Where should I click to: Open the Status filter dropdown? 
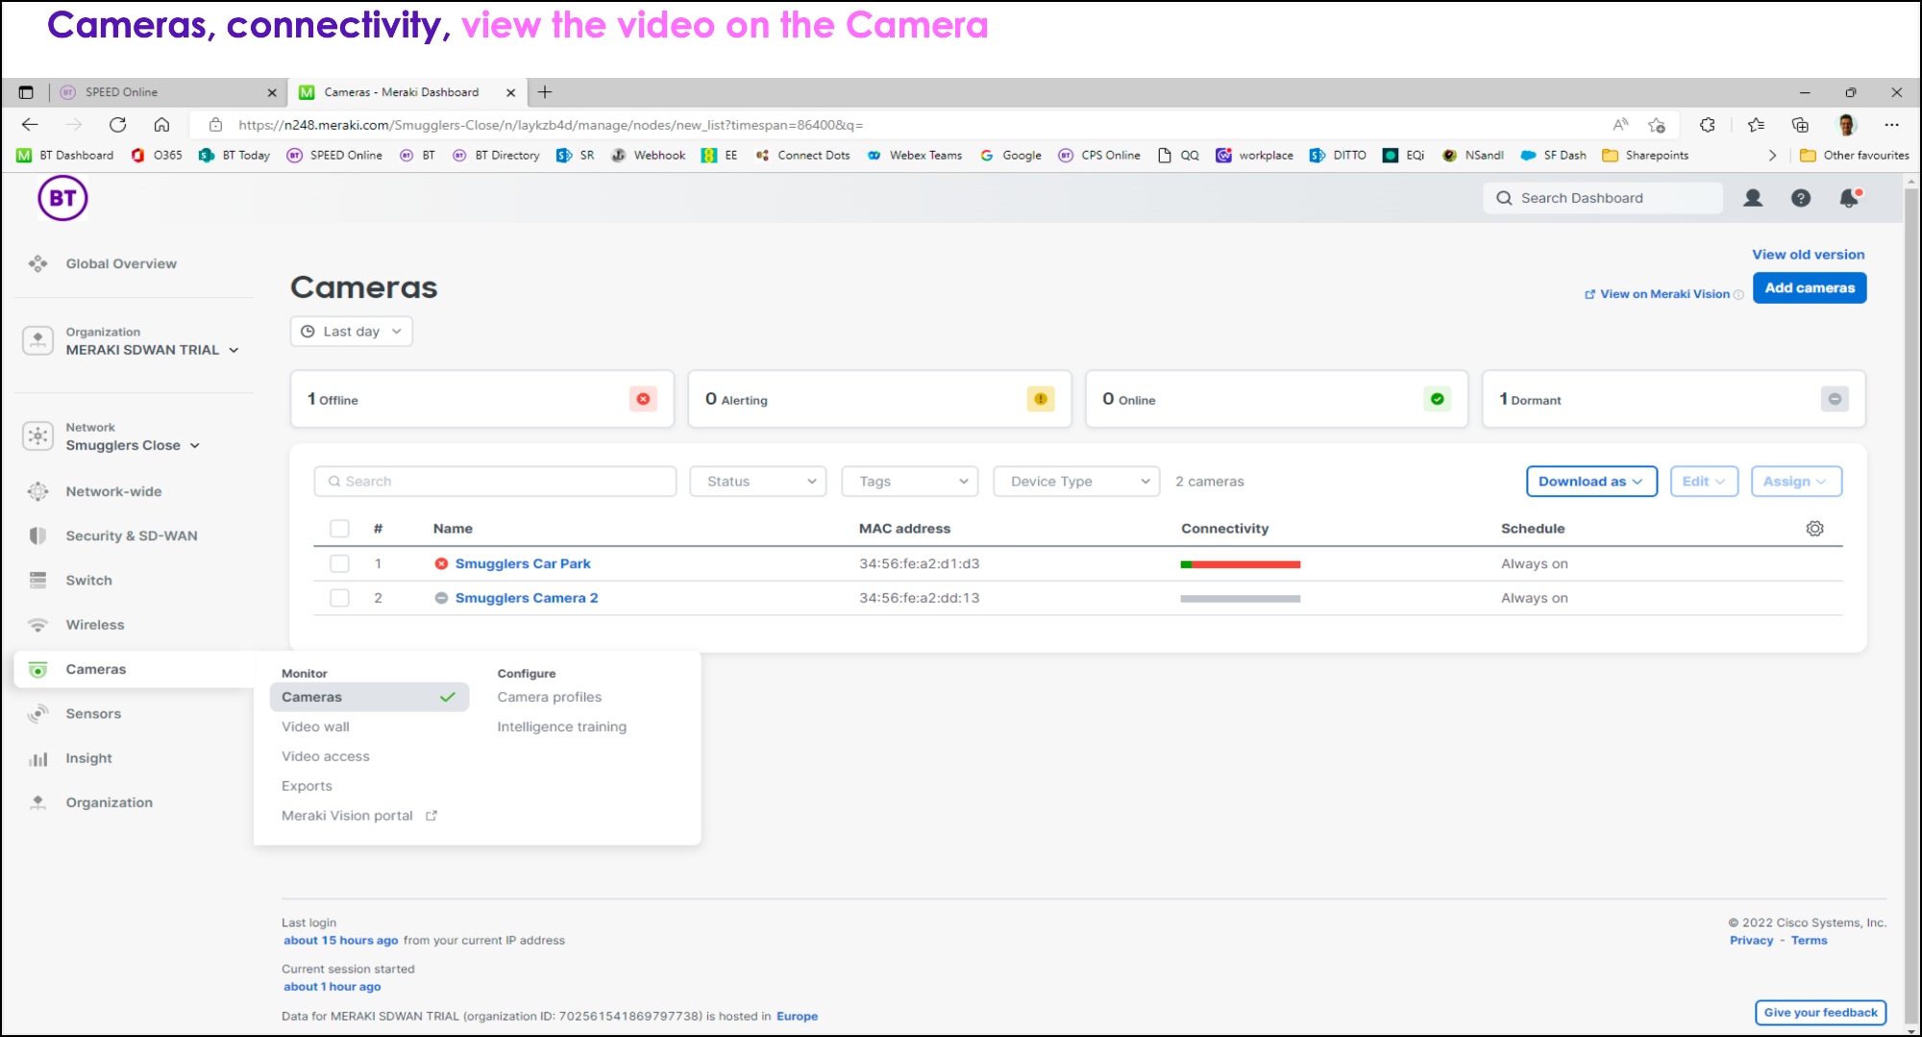(758, 481)
